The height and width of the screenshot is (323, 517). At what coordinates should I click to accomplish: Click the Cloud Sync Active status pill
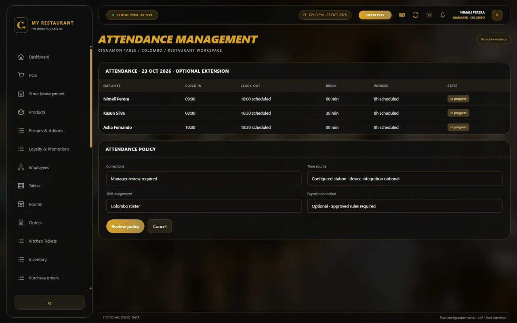(132, 15)
